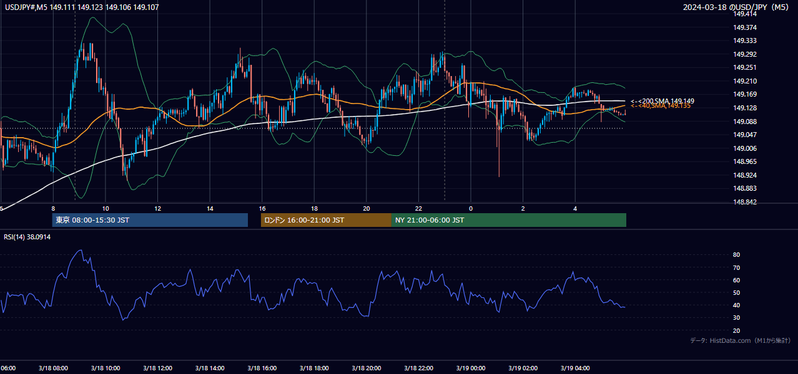
Task: Click price level 149.251 on the axis
Action: [746, 68]
